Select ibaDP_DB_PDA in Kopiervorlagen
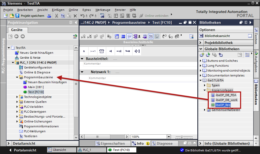 224,95
